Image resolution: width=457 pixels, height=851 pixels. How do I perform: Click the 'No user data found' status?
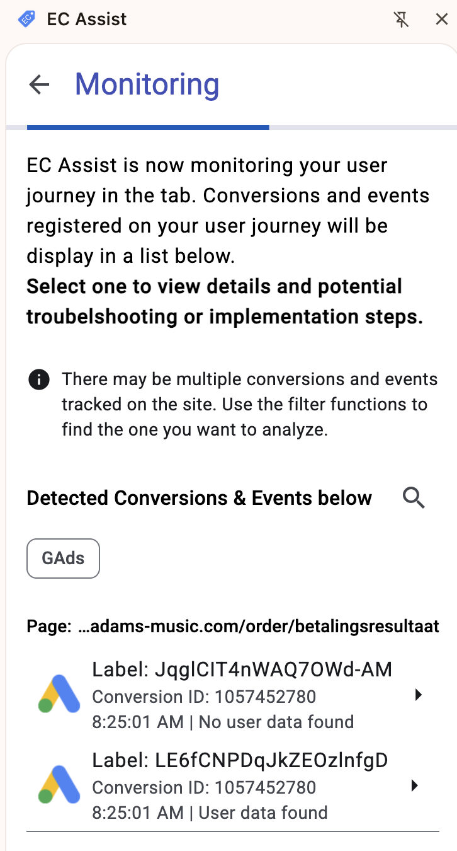pyautogui.click(x=276, y=722)
